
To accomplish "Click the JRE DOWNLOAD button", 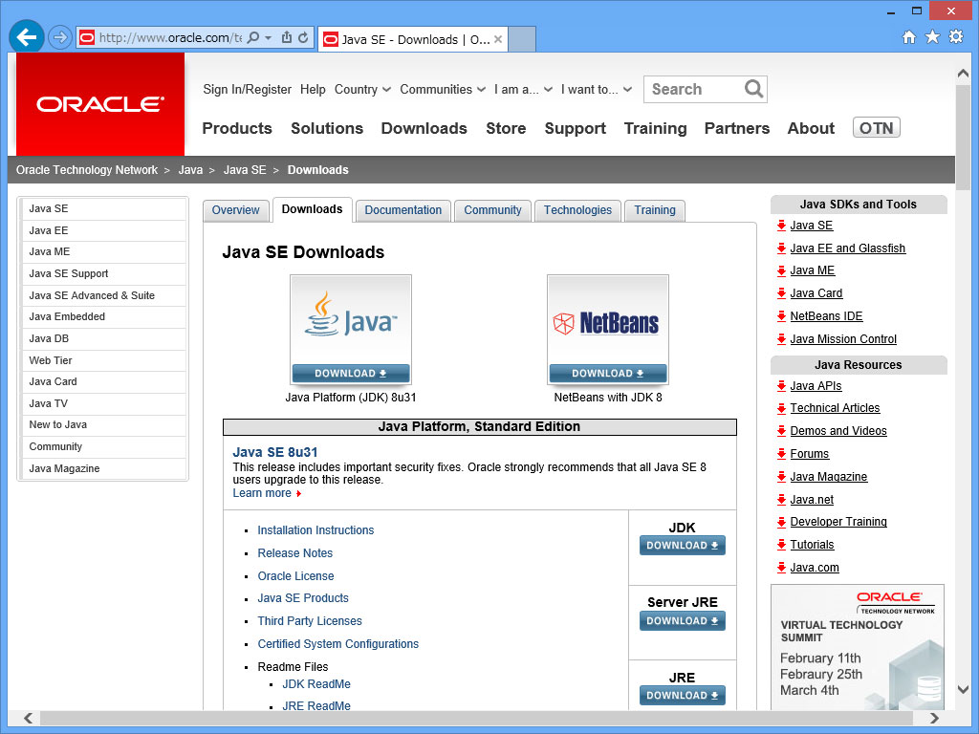I will (x=683, y=696).
